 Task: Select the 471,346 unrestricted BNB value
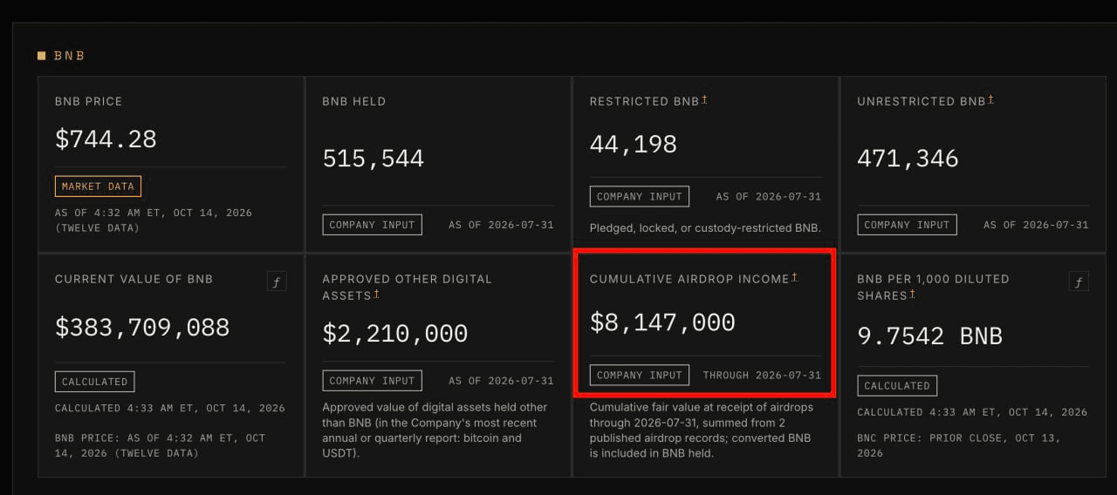[x=908, y=158]
